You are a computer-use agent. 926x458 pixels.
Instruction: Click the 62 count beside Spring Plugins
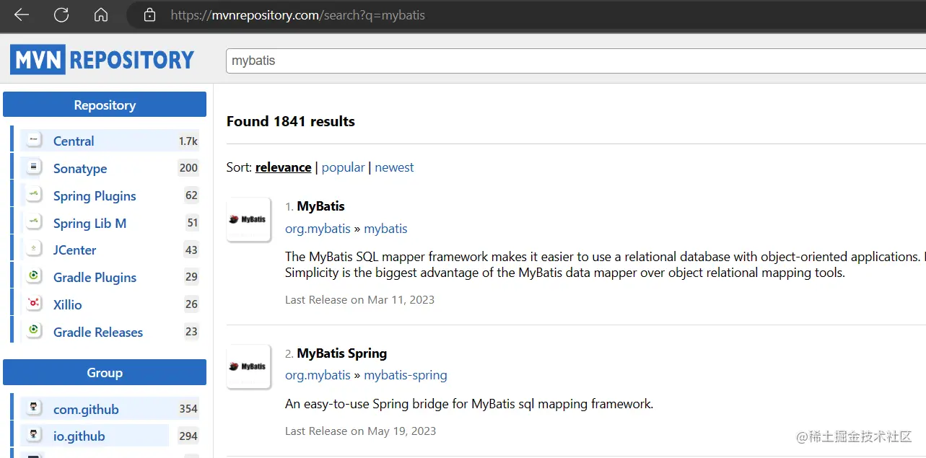[191, 195]
